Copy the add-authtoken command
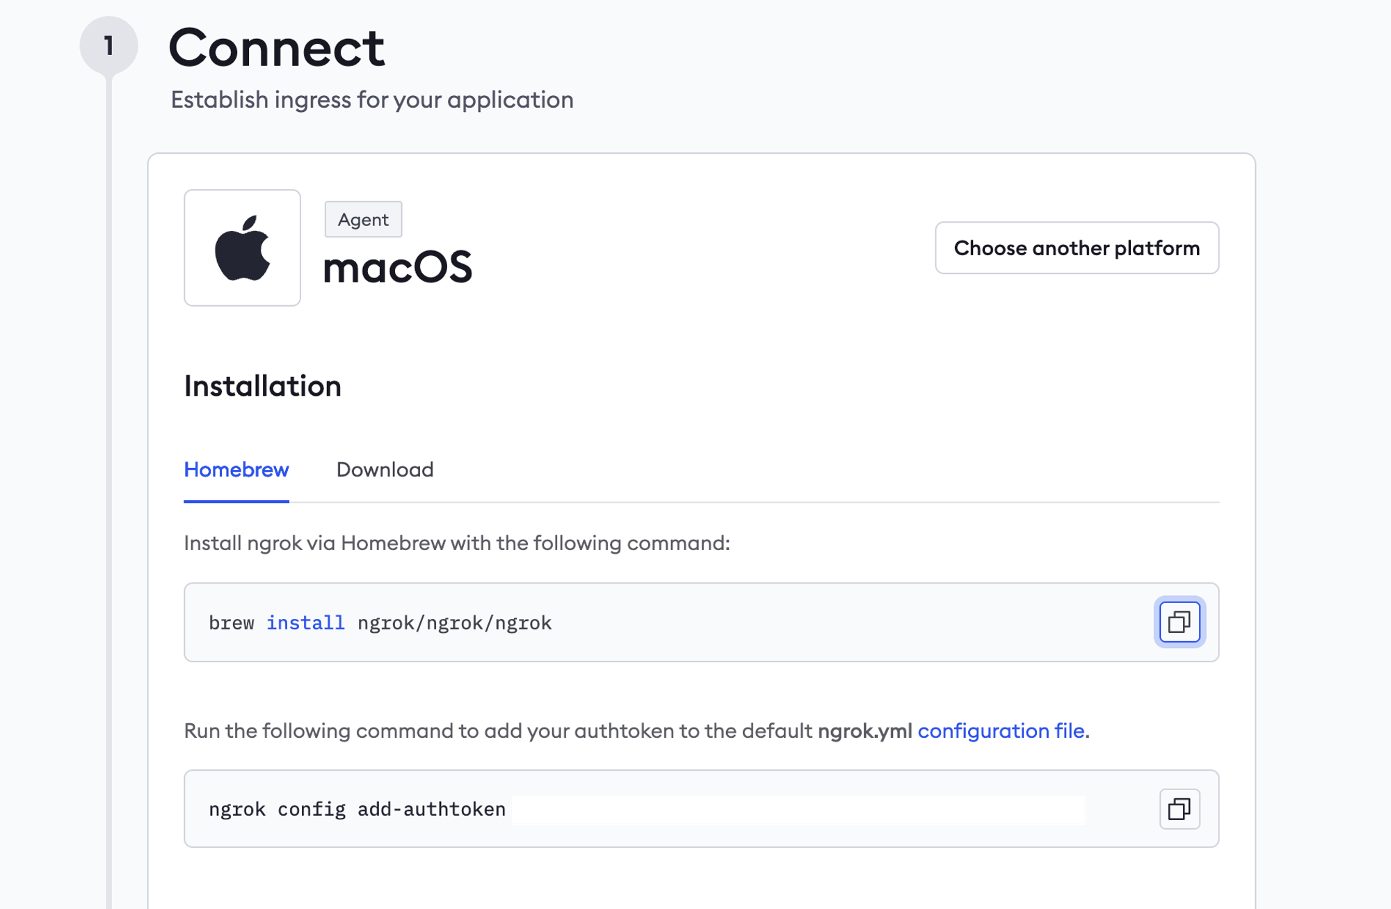The width and height of the screenshot is (1391, 909). tap(1179, 809)
